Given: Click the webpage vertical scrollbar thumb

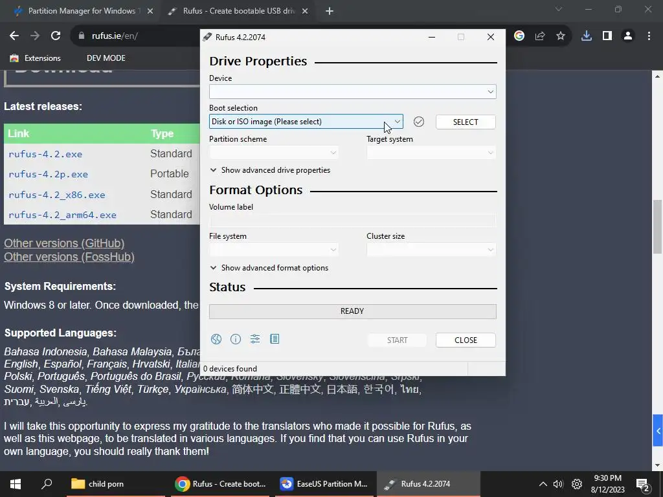Looking at the screenshot, I should 657,226.
